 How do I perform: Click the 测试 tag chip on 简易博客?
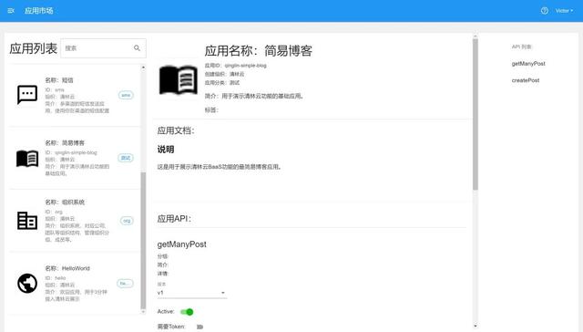(x=126, y=158)
